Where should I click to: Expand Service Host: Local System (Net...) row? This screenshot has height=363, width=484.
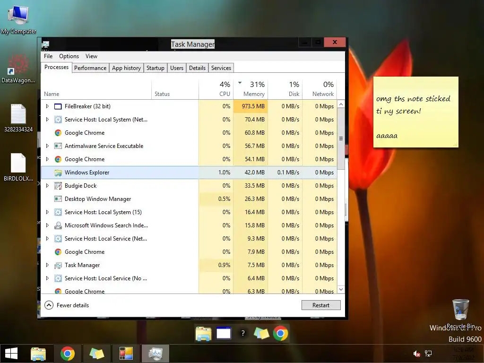[x=47, y=120]
